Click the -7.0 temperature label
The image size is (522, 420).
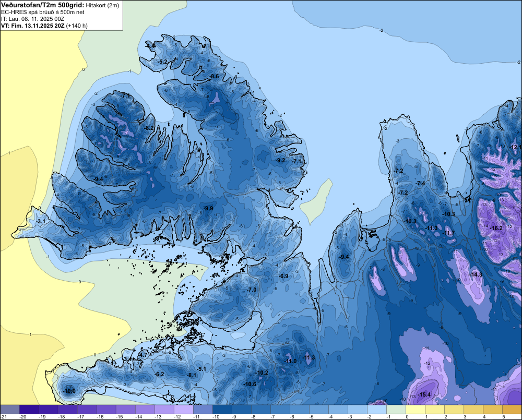coord(252,290)
